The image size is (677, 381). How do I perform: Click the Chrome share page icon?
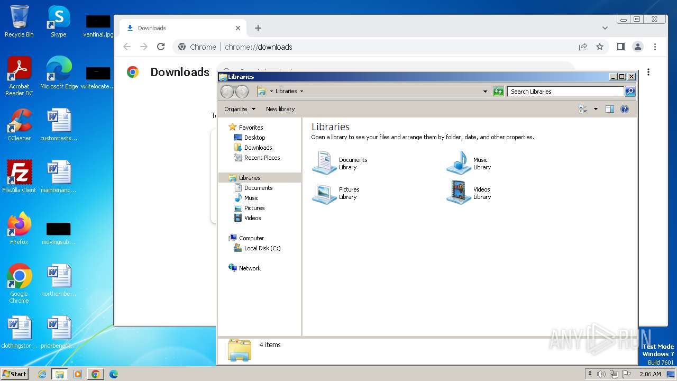(x=583, y=47)
